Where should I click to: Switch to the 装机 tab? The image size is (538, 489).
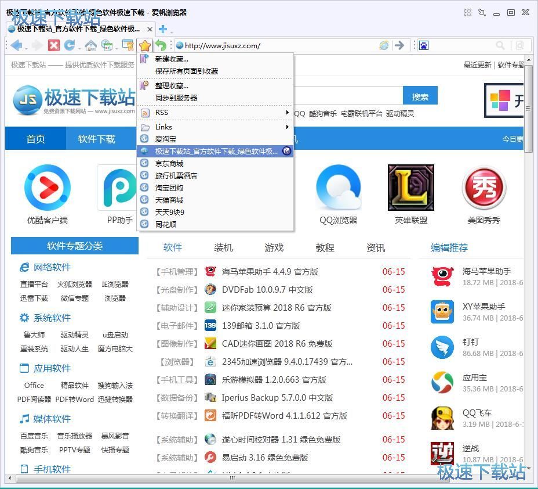point(223,248)
